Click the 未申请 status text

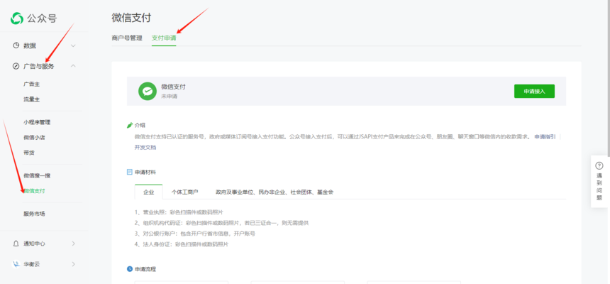170,96
